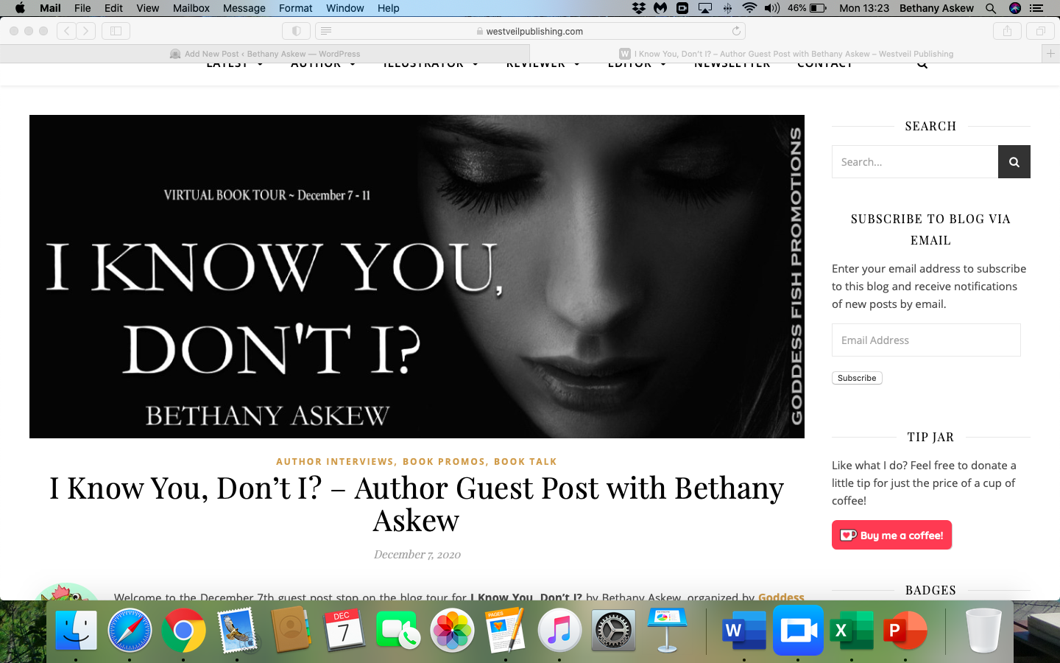Open Google Chrome from the dock
The image size is (1060, 663).
[x=184, y=631]
